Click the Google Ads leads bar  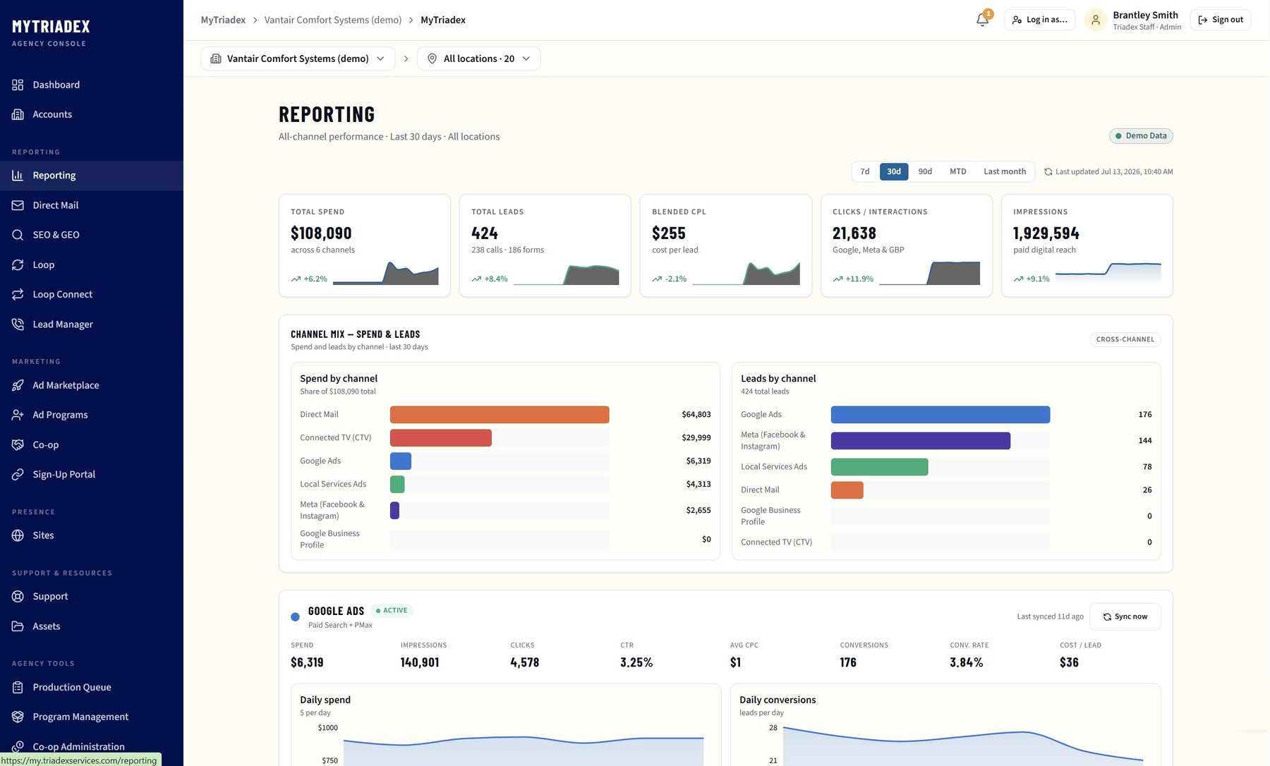(941, 415)
